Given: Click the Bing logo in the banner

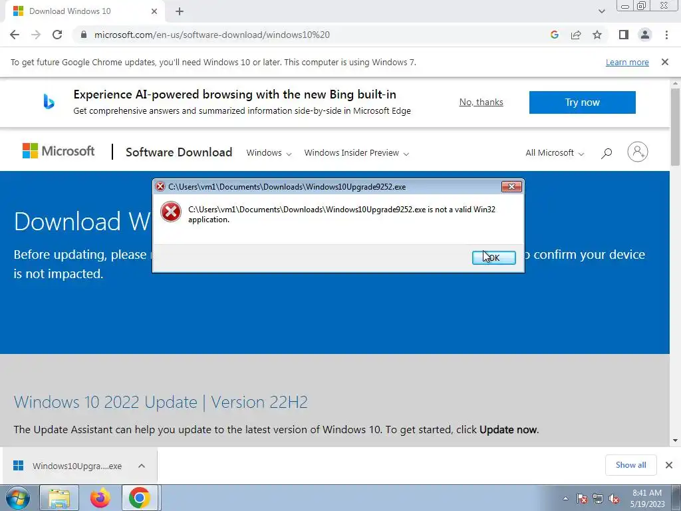Looking at the screenshot, I should (x=49, y=102).
